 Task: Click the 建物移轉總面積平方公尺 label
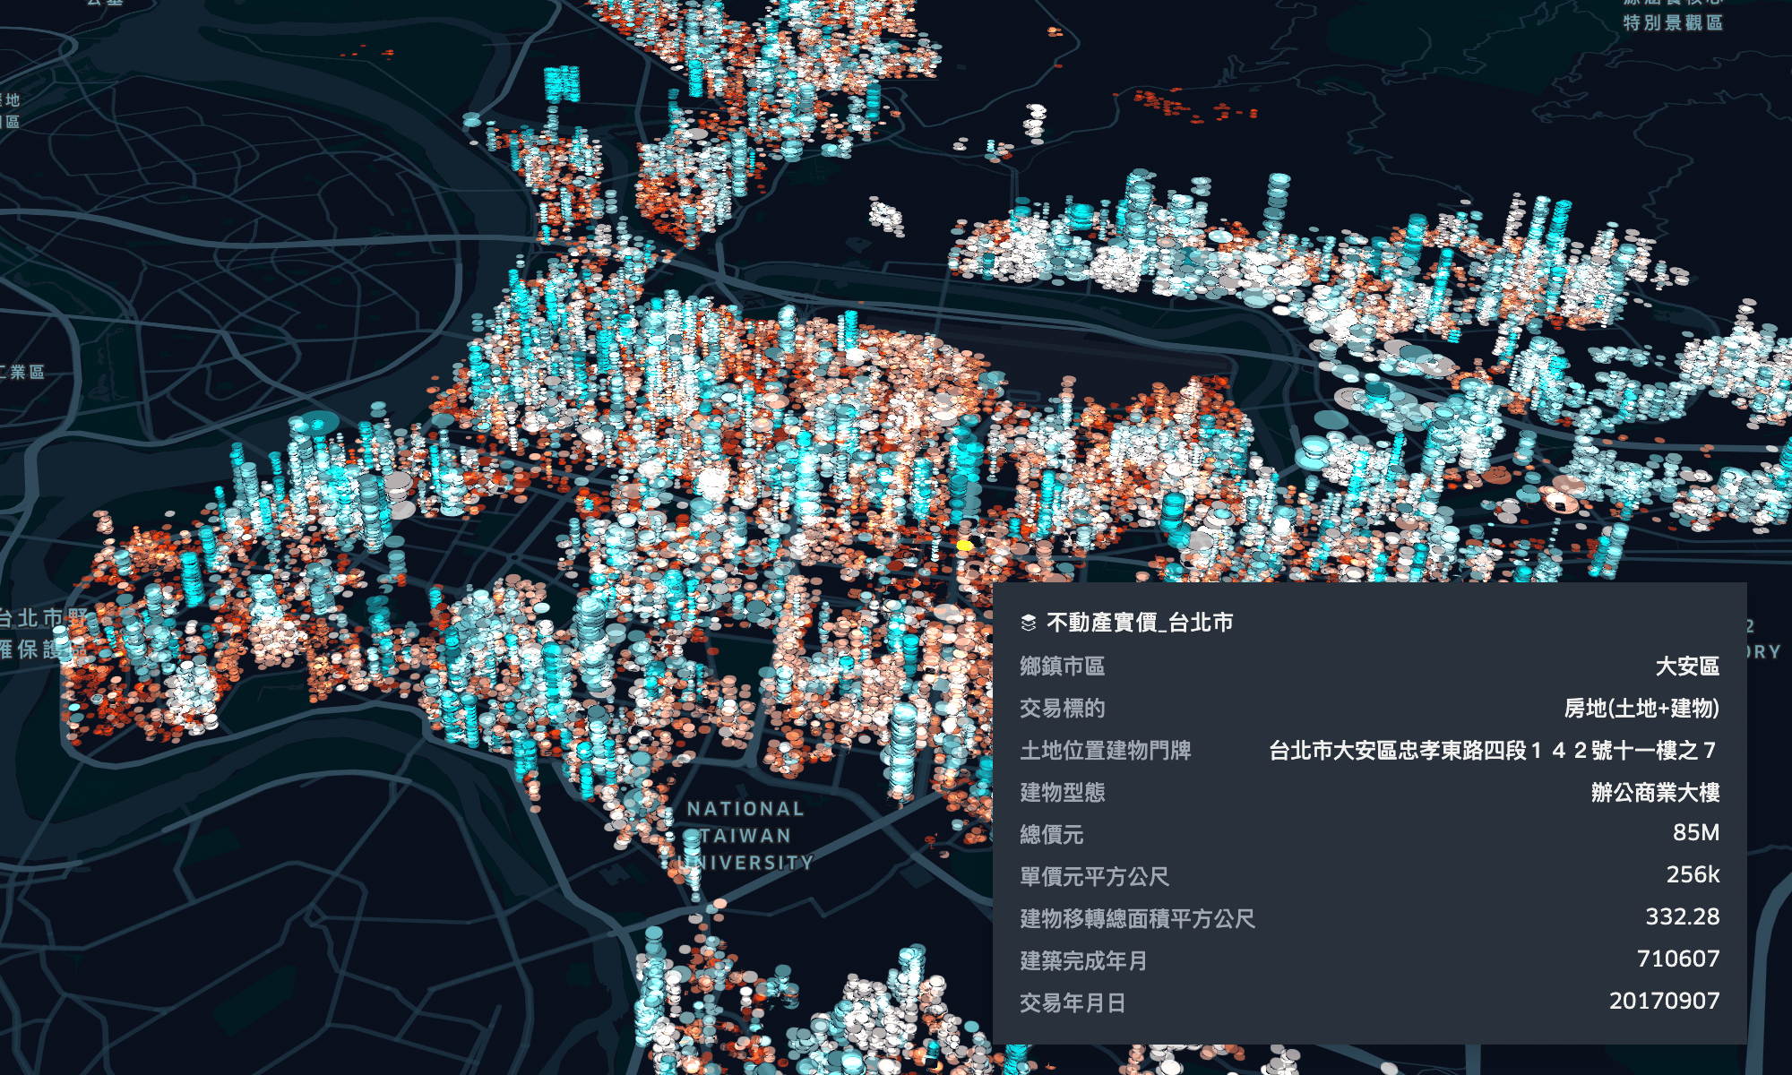click(1137, 918)
